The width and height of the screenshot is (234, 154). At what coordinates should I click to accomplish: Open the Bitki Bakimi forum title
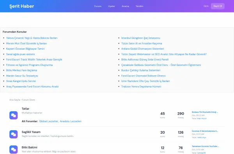(x=29, y=147)
